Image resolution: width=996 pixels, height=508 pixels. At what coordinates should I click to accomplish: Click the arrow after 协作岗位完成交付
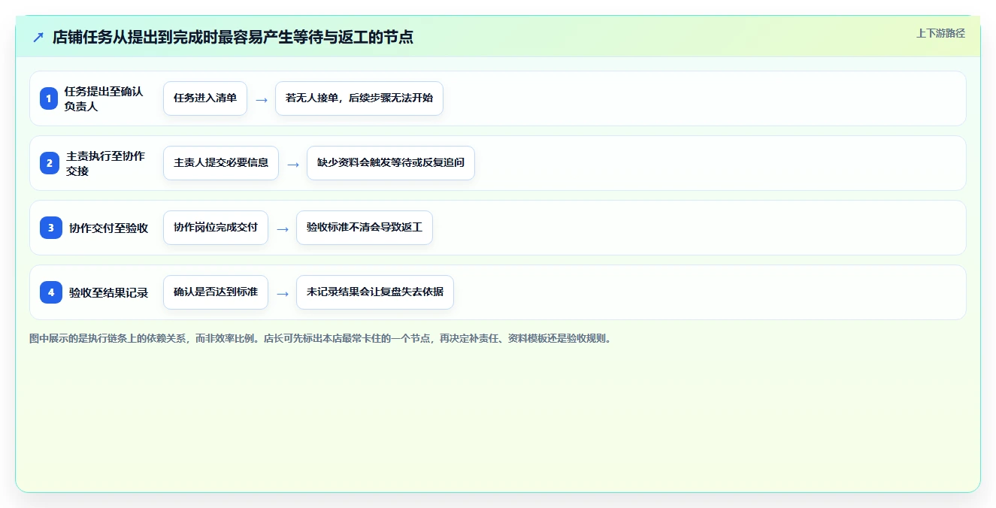point(283,228)
